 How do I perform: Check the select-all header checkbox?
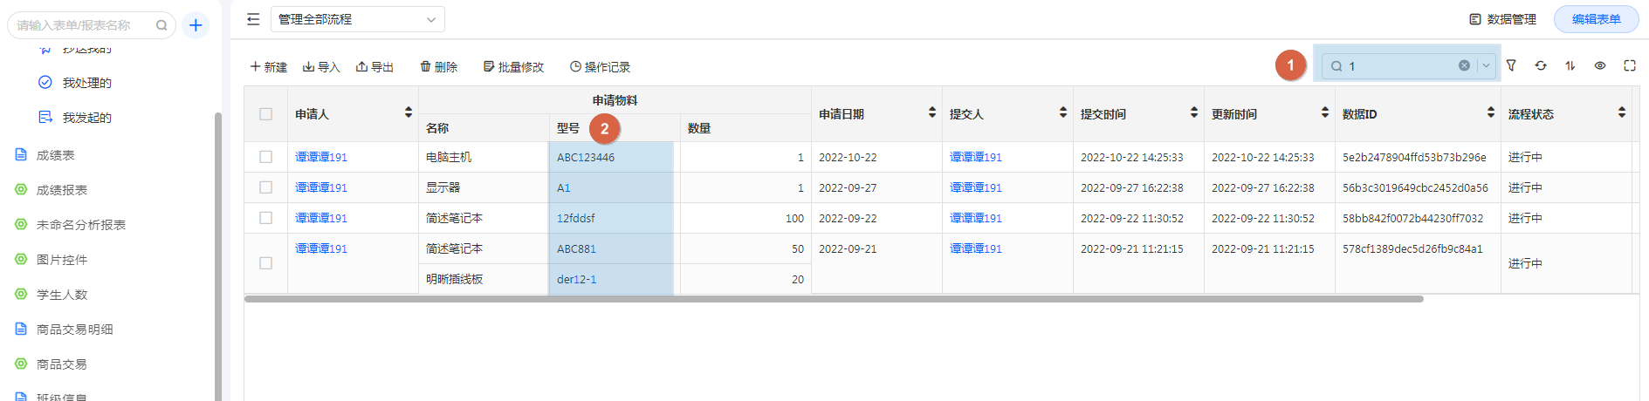(266, 114)
